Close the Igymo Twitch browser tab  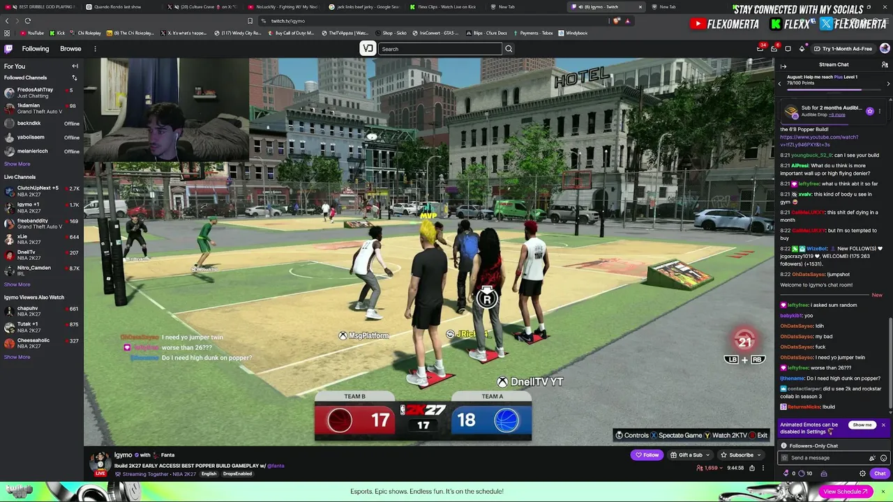640,7
